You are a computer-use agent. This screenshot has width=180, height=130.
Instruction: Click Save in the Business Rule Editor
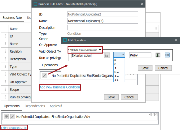point(111,97)
